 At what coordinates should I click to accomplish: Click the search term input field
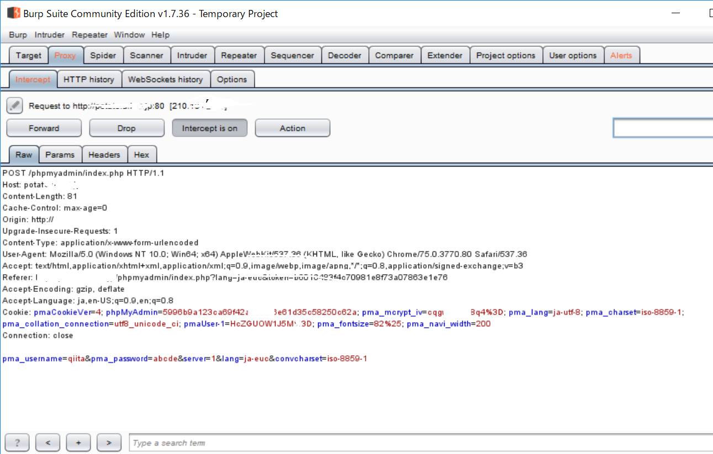(x=420, y=442)
